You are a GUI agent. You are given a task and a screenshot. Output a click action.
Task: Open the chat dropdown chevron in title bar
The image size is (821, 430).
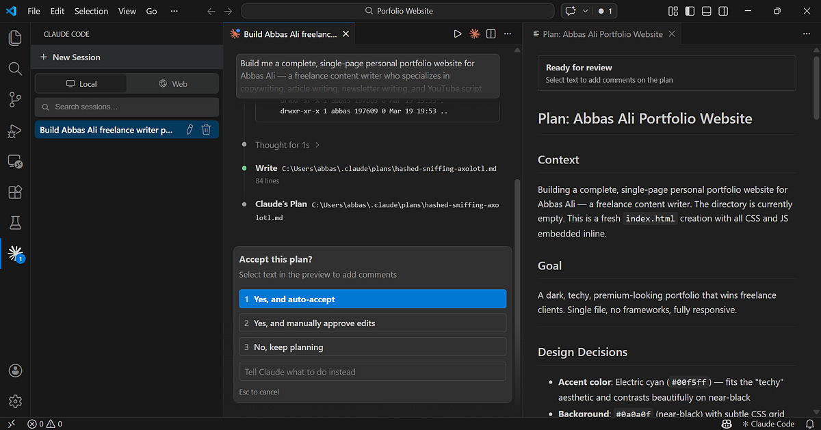585,11
